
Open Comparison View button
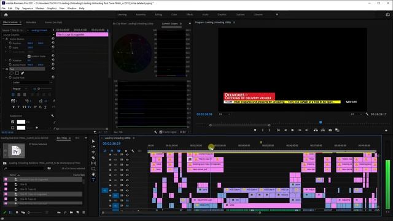pyautogui.click(x=337, y=130)
